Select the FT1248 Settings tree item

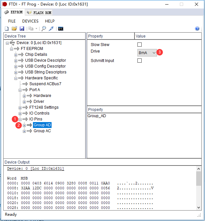tap(44, 107)
